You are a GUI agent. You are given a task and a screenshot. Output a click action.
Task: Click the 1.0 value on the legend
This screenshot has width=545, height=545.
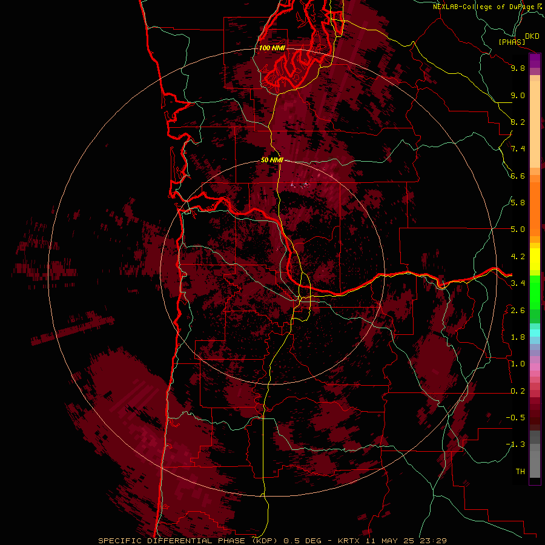518,364
